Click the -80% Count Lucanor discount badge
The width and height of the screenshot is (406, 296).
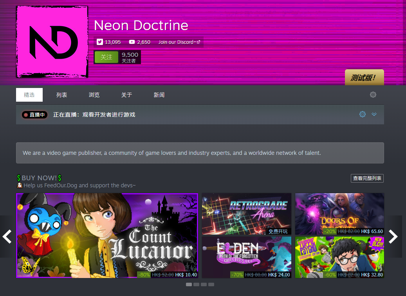pyautogui.click(x=144, y=274)
